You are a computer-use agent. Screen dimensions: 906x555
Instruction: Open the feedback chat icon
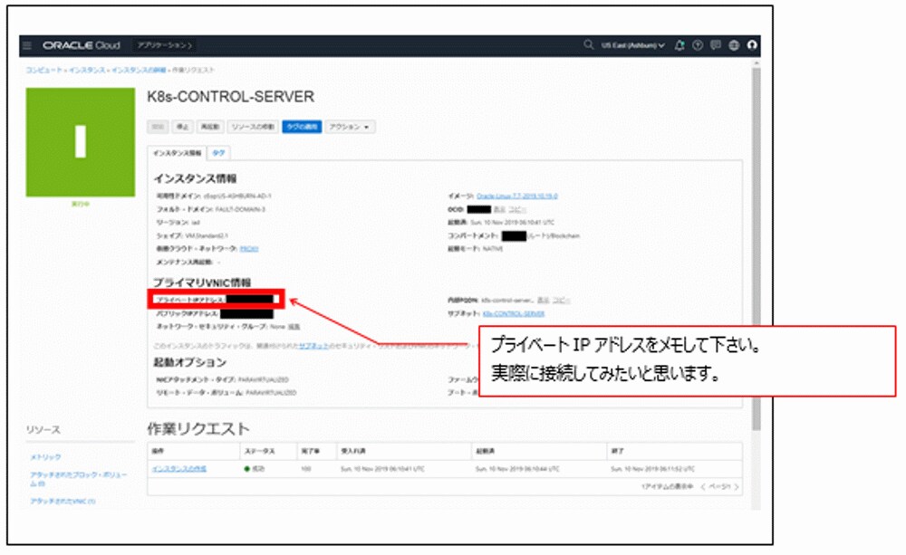point(715,43)
